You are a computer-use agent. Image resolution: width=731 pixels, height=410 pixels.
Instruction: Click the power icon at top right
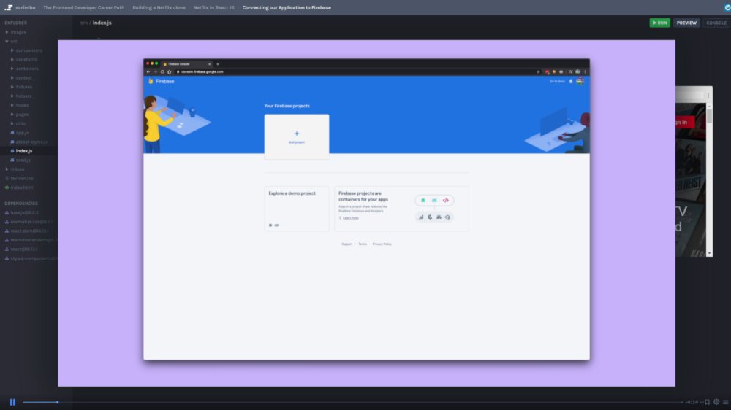click(727, 7)
